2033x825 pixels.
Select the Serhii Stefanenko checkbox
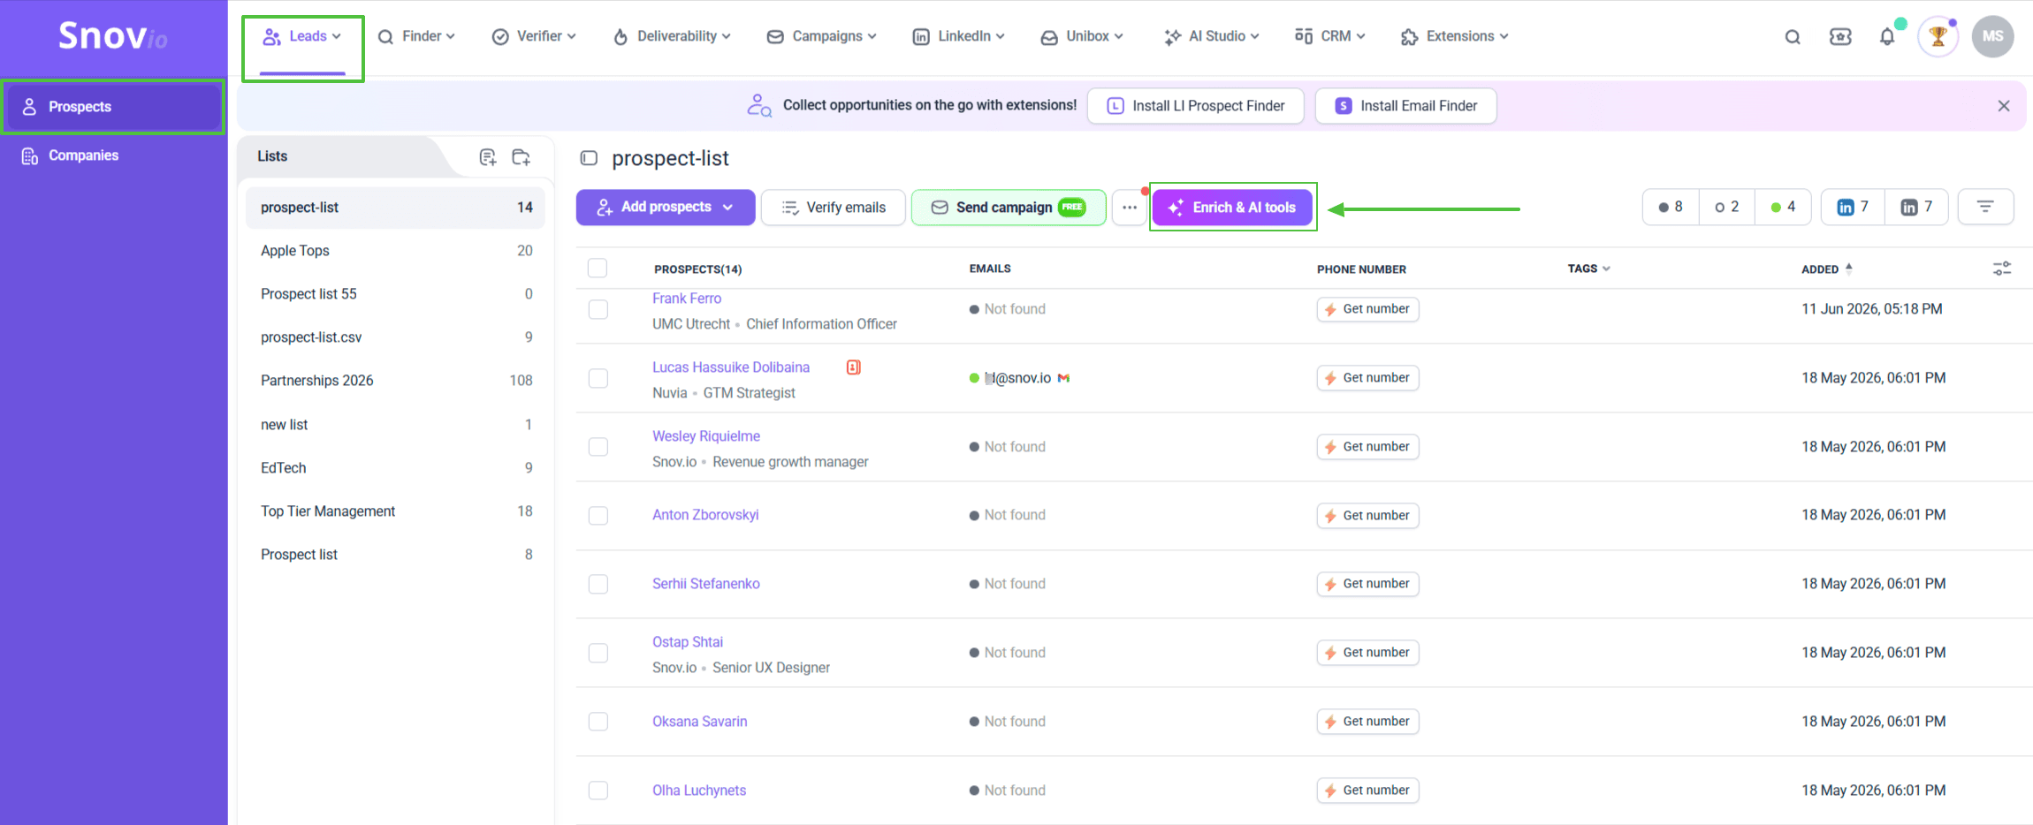[598, 584]
